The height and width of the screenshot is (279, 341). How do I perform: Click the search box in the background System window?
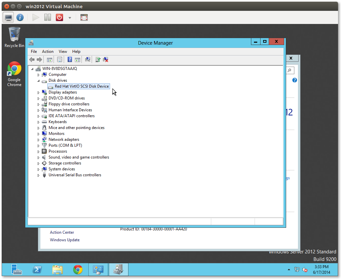290,70
